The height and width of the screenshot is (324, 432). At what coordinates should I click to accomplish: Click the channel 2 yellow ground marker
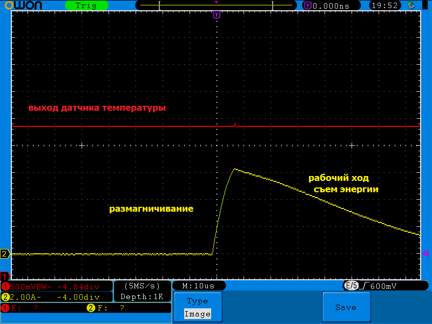tap(5, 254)
